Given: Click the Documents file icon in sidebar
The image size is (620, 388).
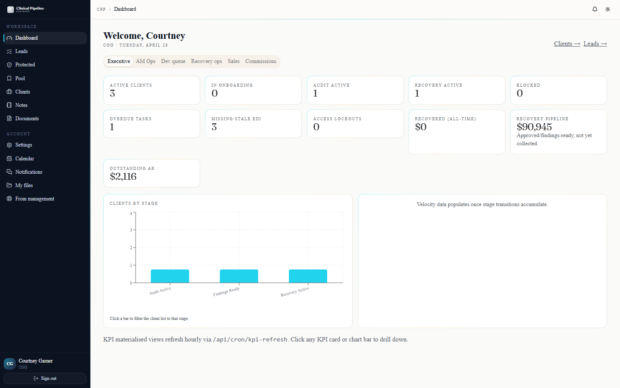Looking at the screenshot, I should point(9,119).
